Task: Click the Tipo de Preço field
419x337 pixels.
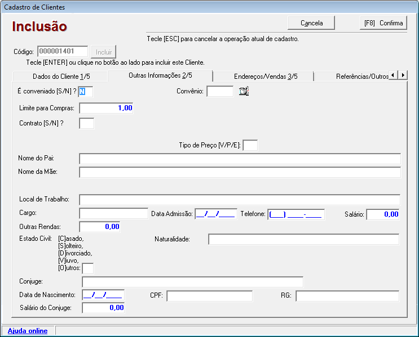Action: click(250, 146)
